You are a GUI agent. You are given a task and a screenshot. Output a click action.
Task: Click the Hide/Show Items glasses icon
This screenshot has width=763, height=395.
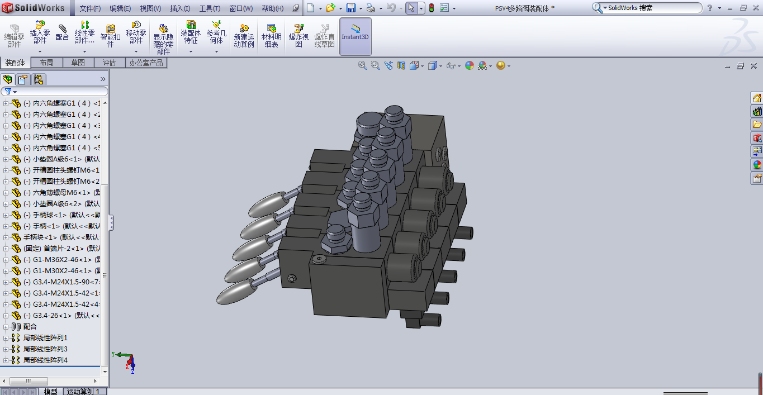(x=451, y=65)
